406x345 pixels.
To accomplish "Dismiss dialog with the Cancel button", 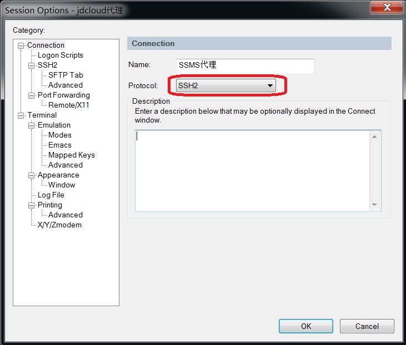I will 367,326.
